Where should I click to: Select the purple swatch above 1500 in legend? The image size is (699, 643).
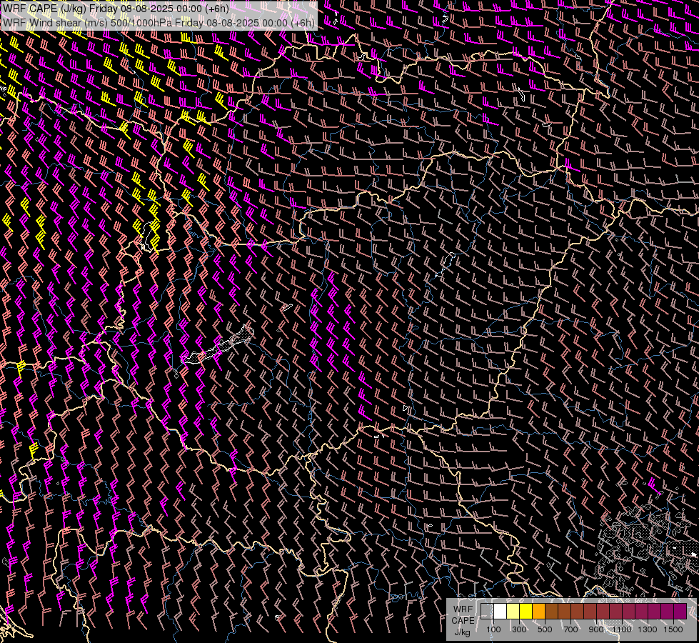click(x=680, y=612)
